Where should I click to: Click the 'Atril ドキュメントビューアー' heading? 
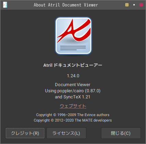click(x=73, y=65)
